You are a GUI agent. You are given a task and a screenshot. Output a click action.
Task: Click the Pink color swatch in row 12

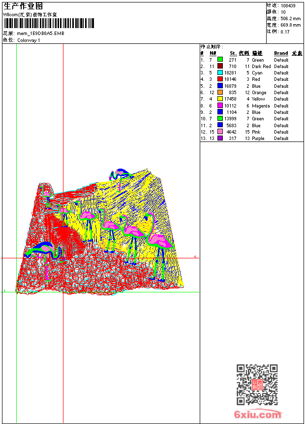[220, 132]
